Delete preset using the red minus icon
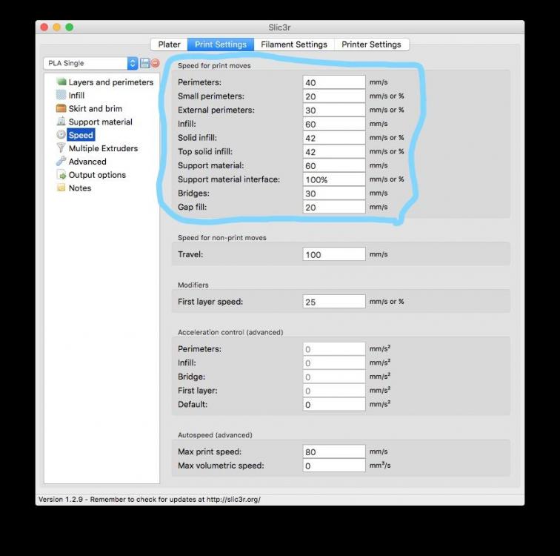Image resolution: width=560 pixels, height=556 pixels. point(156,63)
